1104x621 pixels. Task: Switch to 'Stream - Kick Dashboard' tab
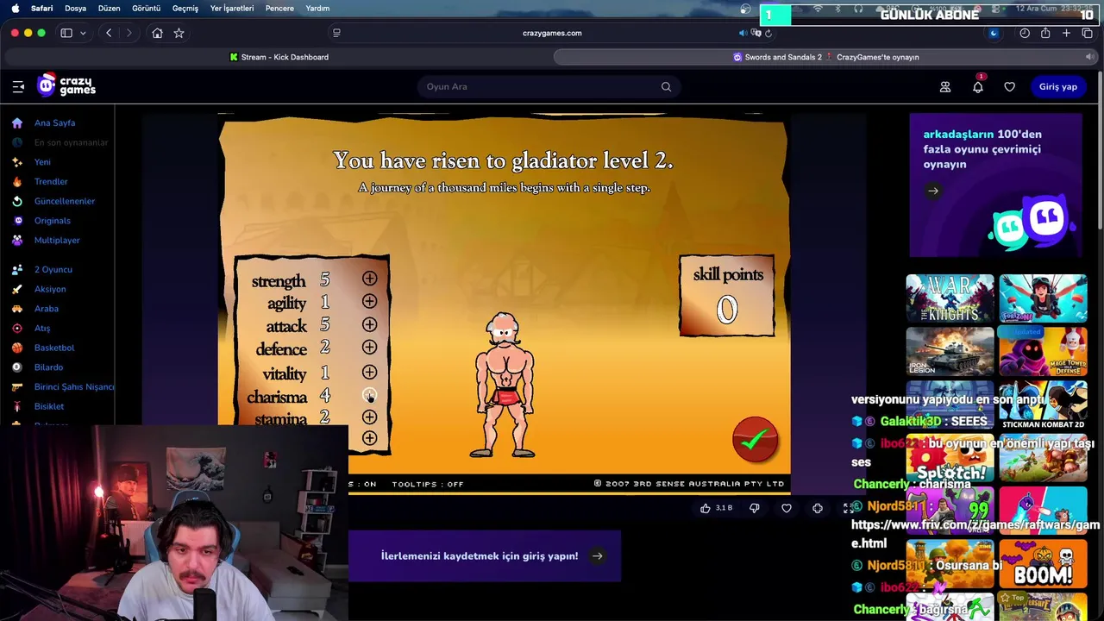pos(279,57)
